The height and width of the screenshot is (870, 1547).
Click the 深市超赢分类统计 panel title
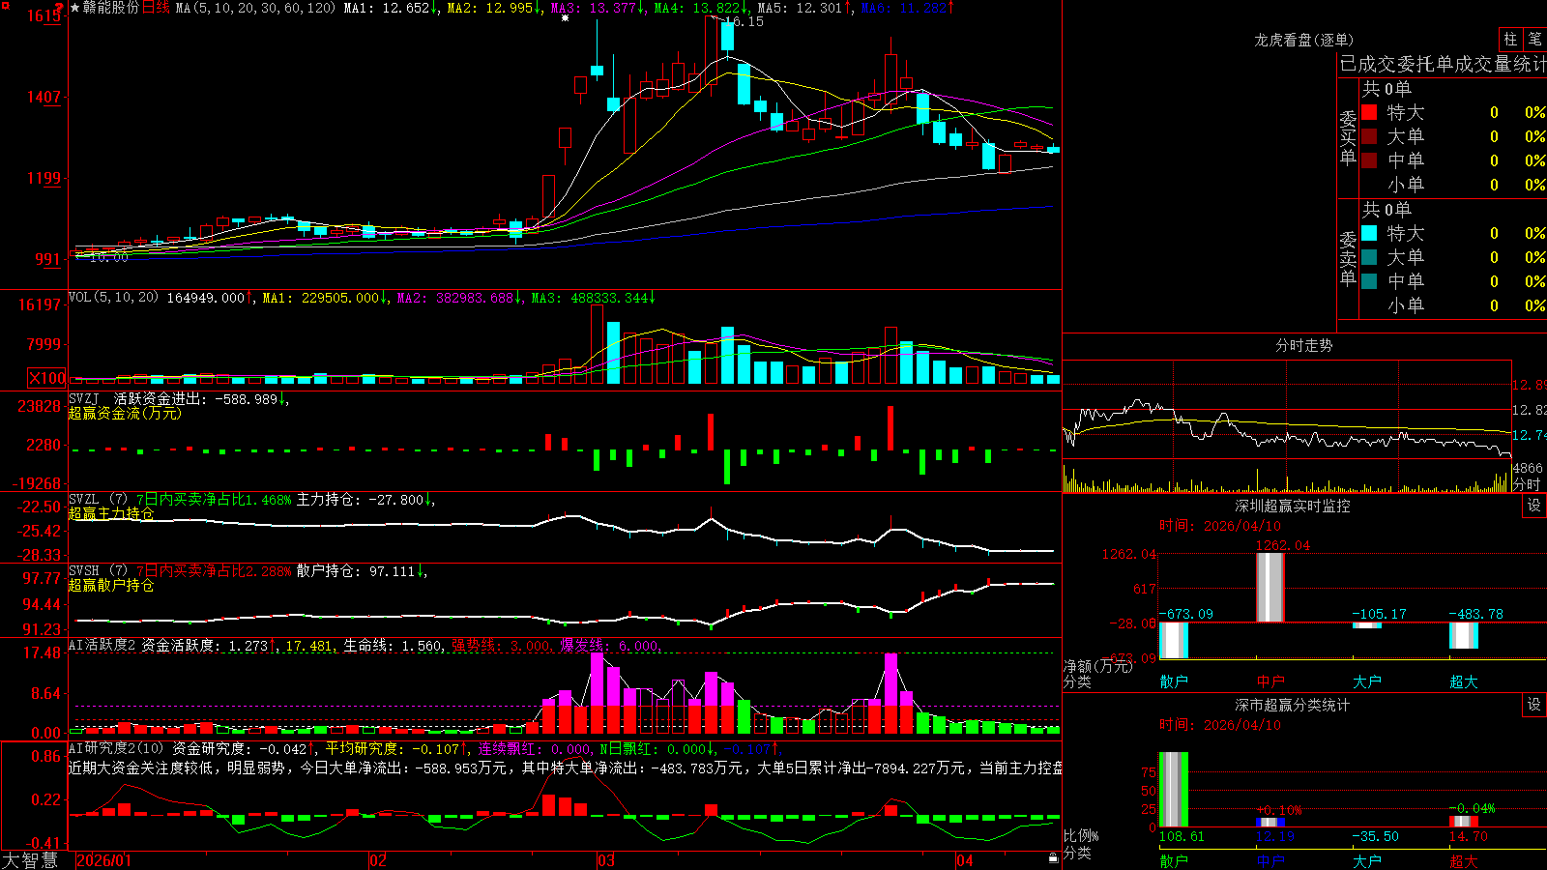pos(1292,705)
